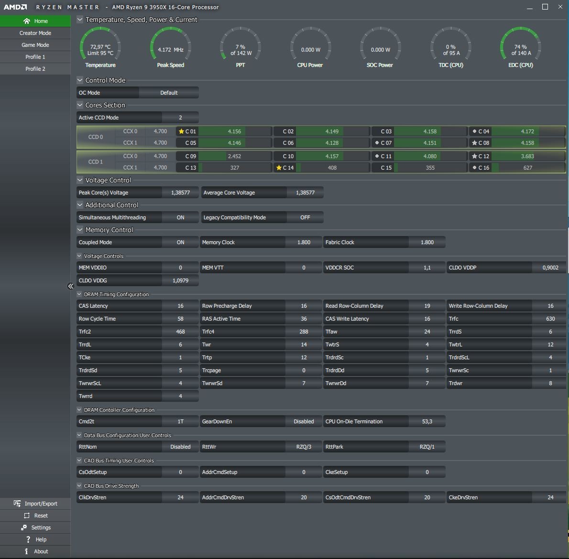Image resolution: width=569 pixels, height=559 pixels.
Task: Switch to the Home tab
Action: [x=35, y=21]
